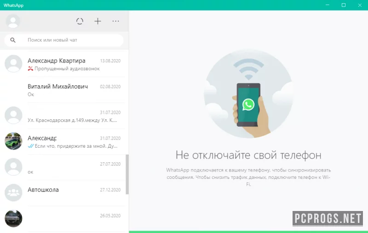Click the search magnifier icon

(x=13, y=40)
